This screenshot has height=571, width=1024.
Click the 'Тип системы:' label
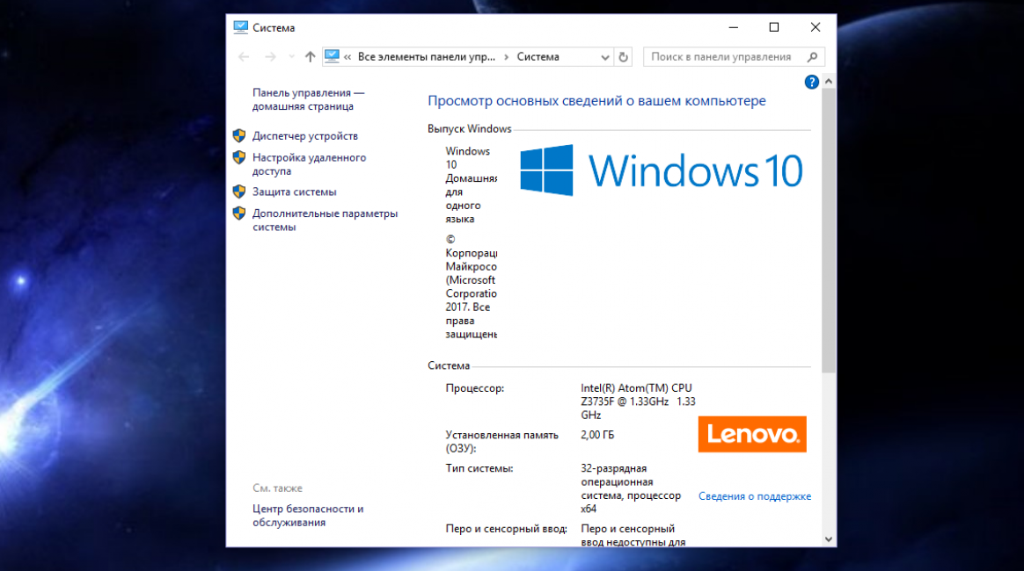479,468
